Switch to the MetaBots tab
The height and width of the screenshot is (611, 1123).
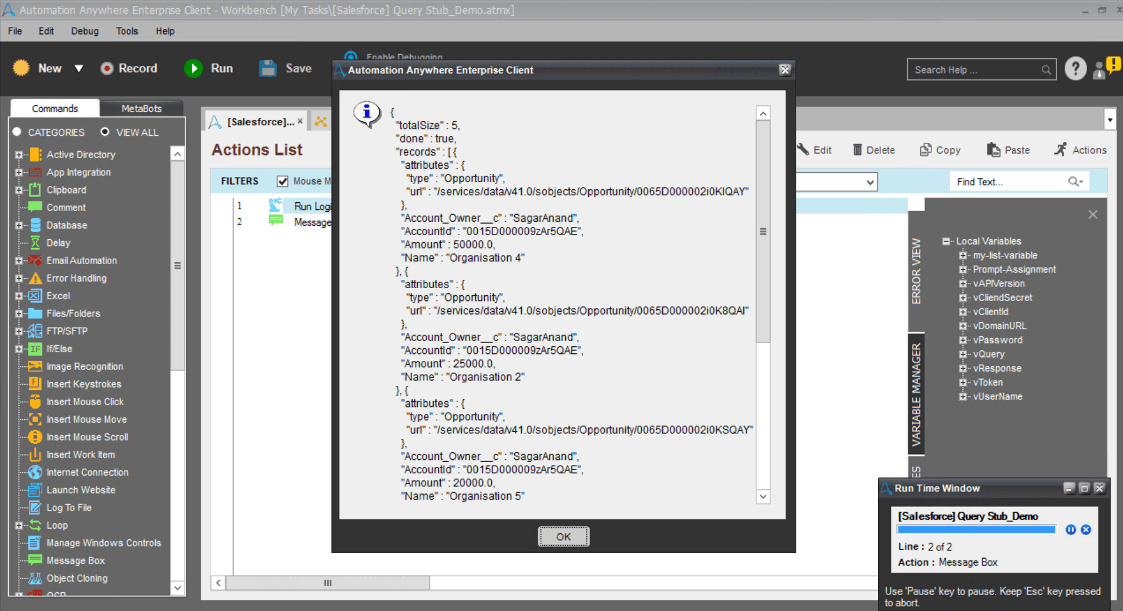tap(142, 108)
